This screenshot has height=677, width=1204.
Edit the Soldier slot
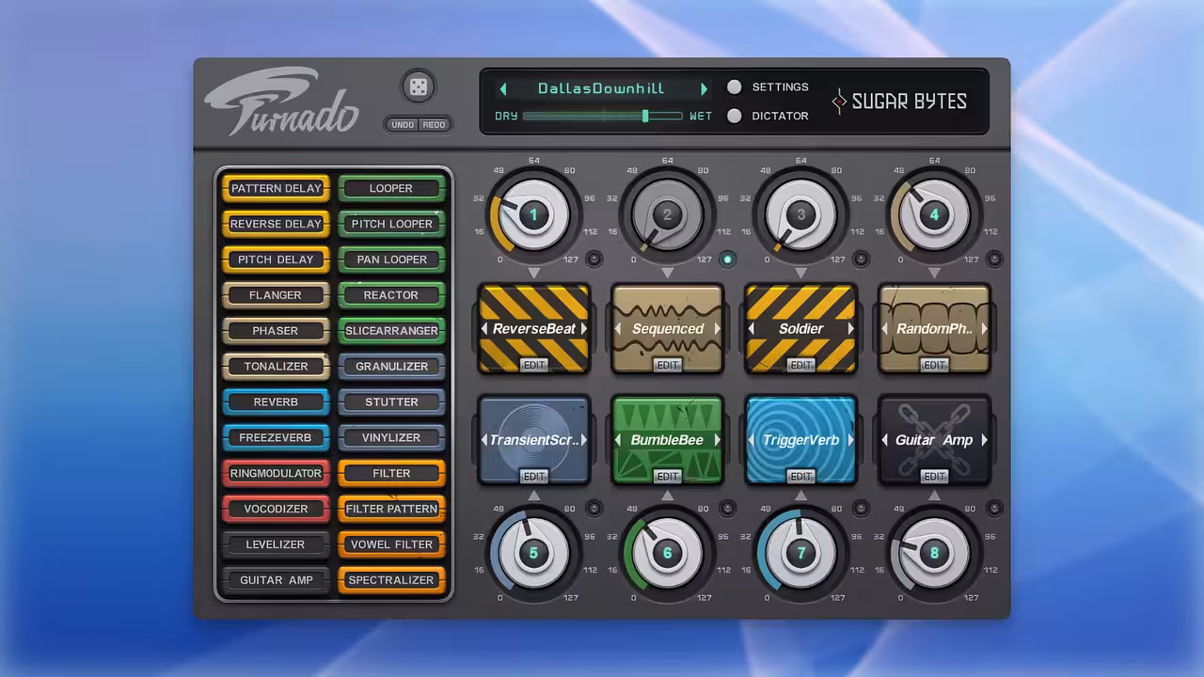pos(800,365)
